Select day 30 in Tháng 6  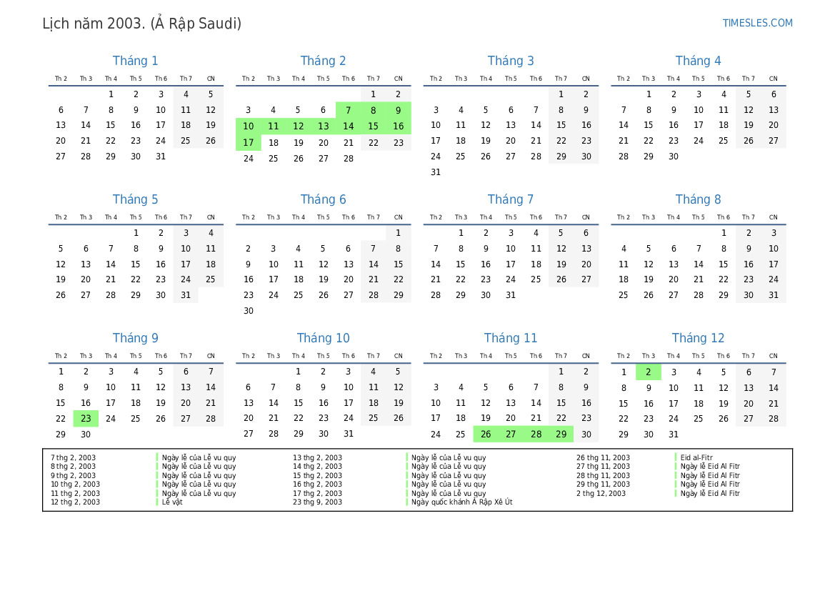(x=249, y=311)
